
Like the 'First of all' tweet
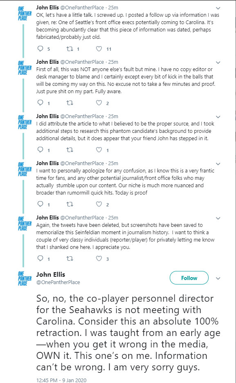(99, 103)
